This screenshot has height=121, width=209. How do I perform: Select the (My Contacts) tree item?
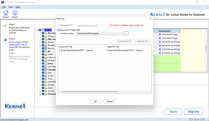[x=52, y=39]
